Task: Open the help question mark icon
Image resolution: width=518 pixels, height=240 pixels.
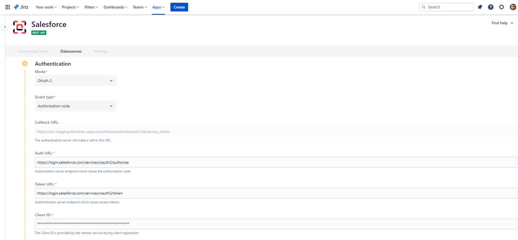Action: point(491,7)
